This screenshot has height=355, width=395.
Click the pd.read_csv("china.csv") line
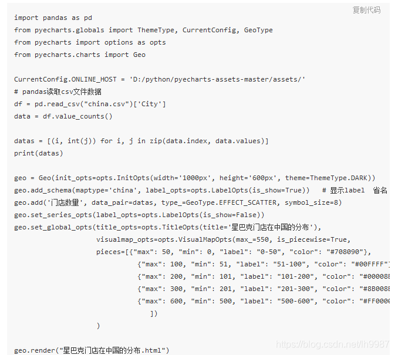pyautogui.click(x=90, y=104)
